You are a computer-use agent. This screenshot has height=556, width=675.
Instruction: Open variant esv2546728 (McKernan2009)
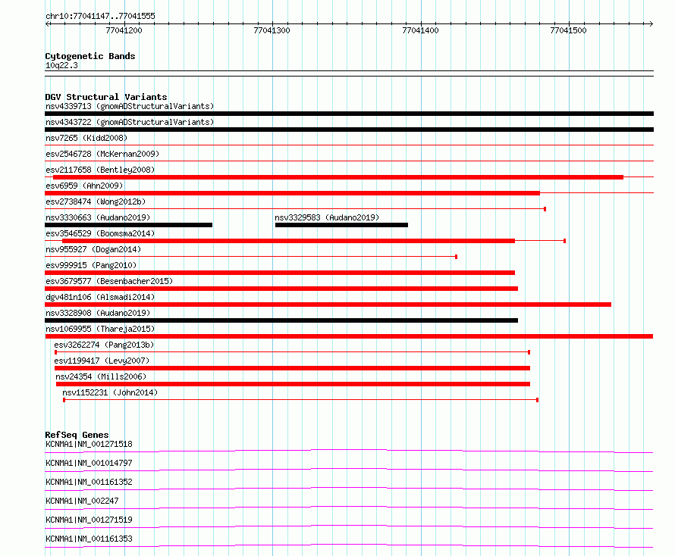point(102,154)
